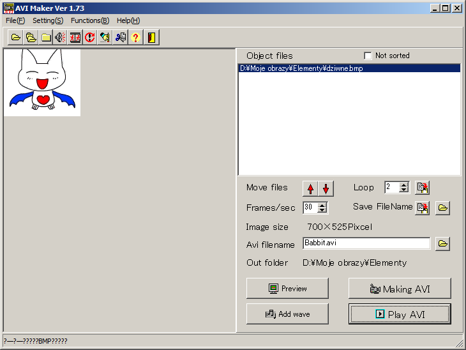466x350 pixels.
Task: Minimize the AVI Maker window
Action: click(x=435, y=8)
